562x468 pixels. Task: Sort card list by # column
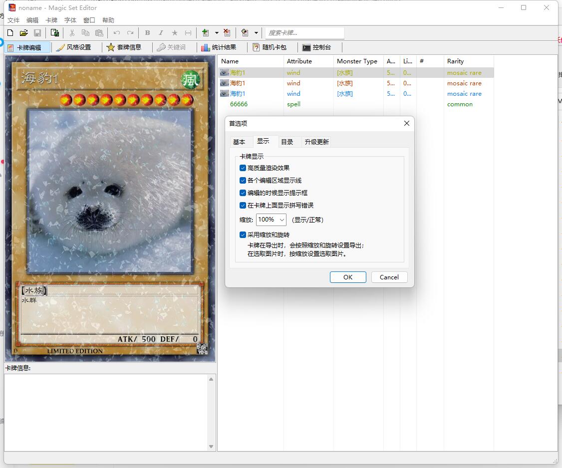pyautogui.click(x=430, y=61)
